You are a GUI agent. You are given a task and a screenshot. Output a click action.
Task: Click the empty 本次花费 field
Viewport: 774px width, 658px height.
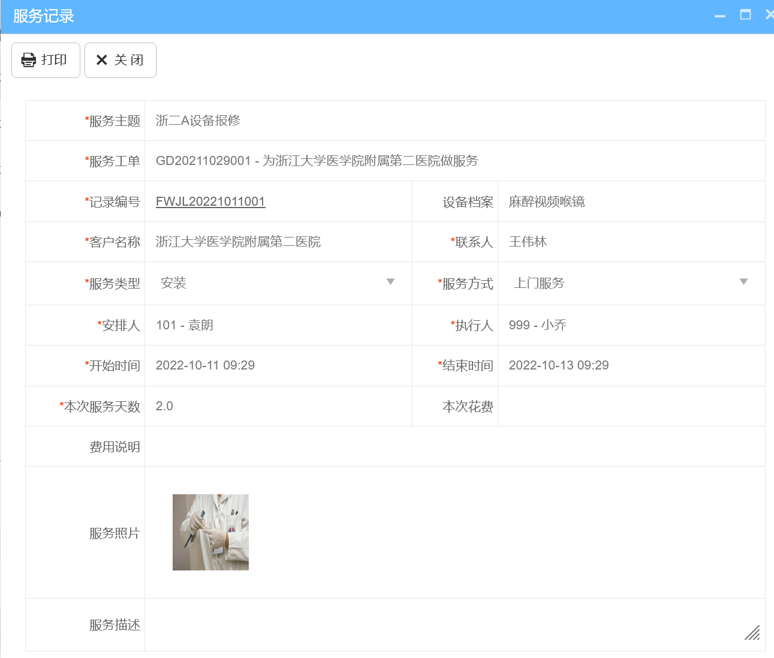tap(631, 406)
